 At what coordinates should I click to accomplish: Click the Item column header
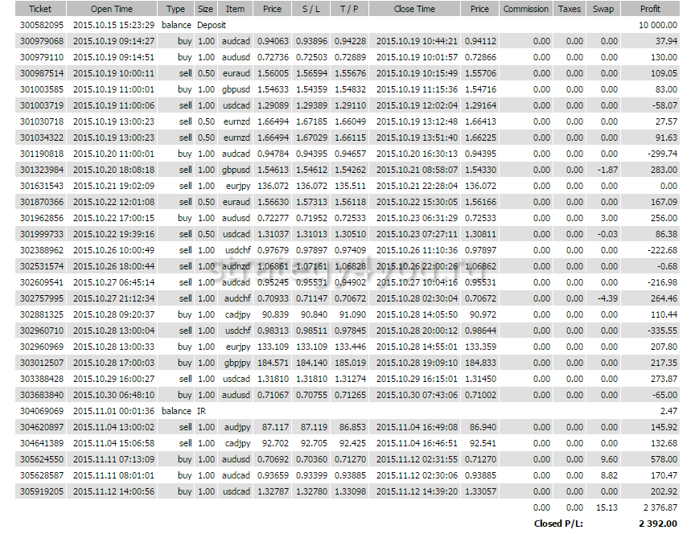point(235,9)
